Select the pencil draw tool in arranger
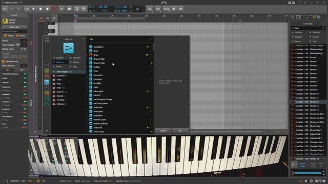The image size is (328, 184). click(54, 18)
